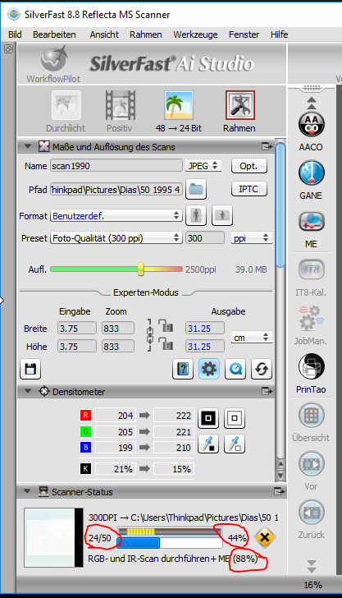Browse for folder next to Pfad
The image size is (342, 598).
click(x=196, y=189)
